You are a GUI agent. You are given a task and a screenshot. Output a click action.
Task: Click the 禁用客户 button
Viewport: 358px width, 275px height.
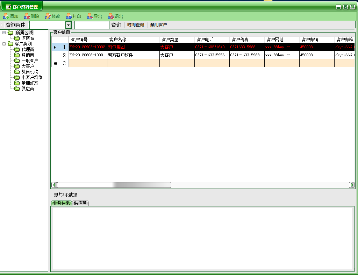[158, 25]
